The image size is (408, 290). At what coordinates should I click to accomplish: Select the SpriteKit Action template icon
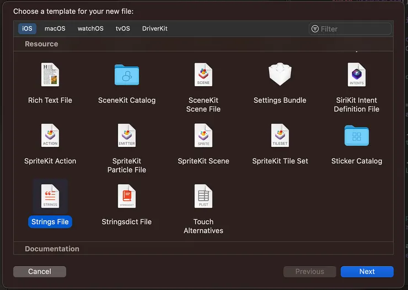pos(50,135)
